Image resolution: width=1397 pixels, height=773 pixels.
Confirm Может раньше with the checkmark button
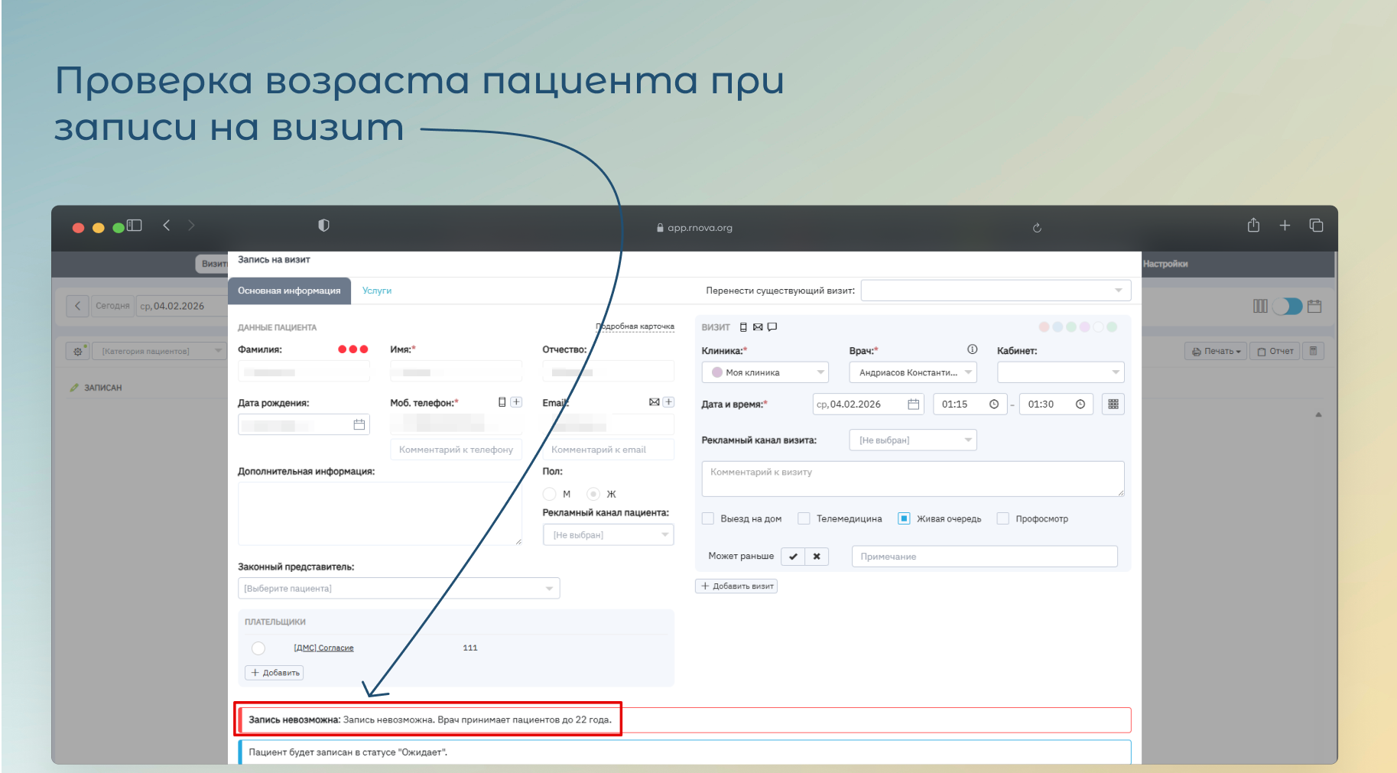click(793, 557)
